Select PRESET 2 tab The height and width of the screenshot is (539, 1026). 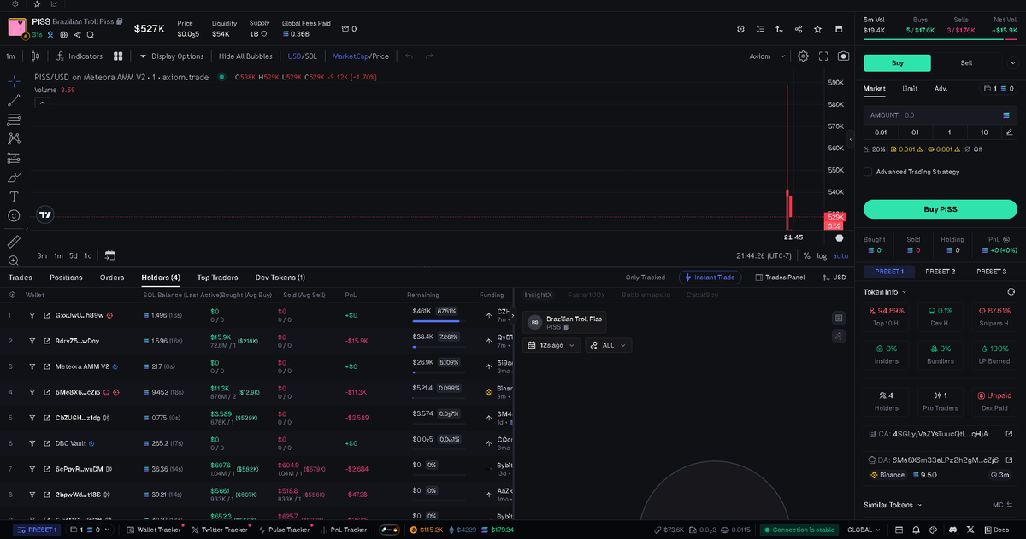point(940,271)
